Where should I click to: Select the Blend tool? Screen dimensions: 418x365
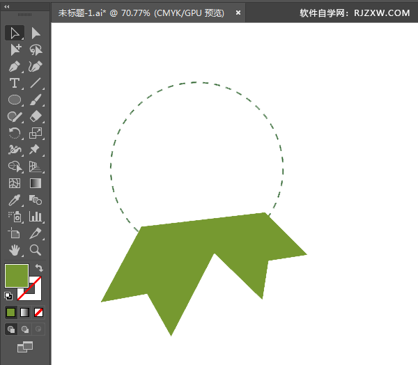pyautogui.click(x=36, y=200)
